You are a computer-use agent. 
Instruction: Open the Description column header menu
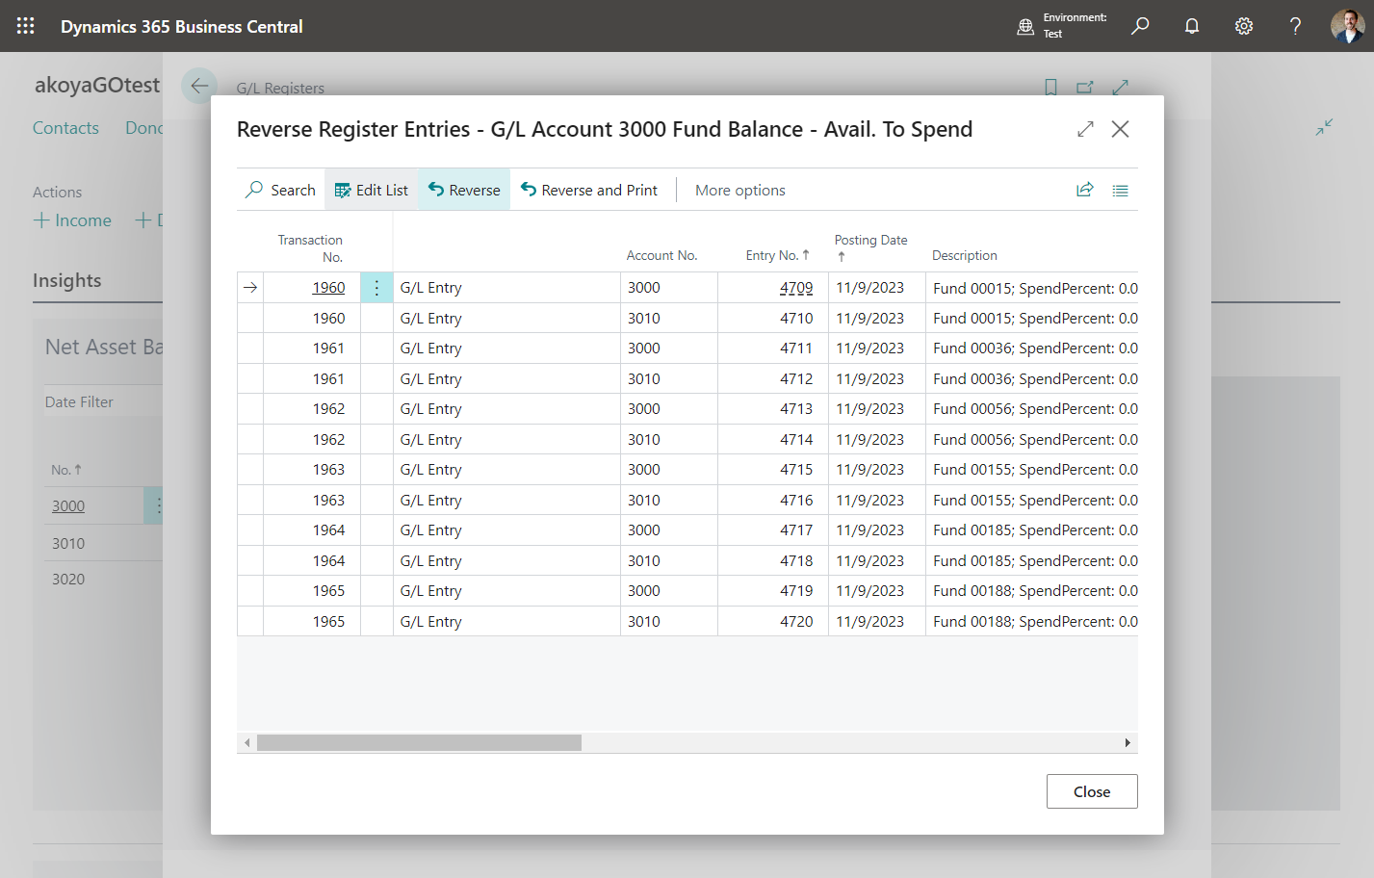[965, 255]
